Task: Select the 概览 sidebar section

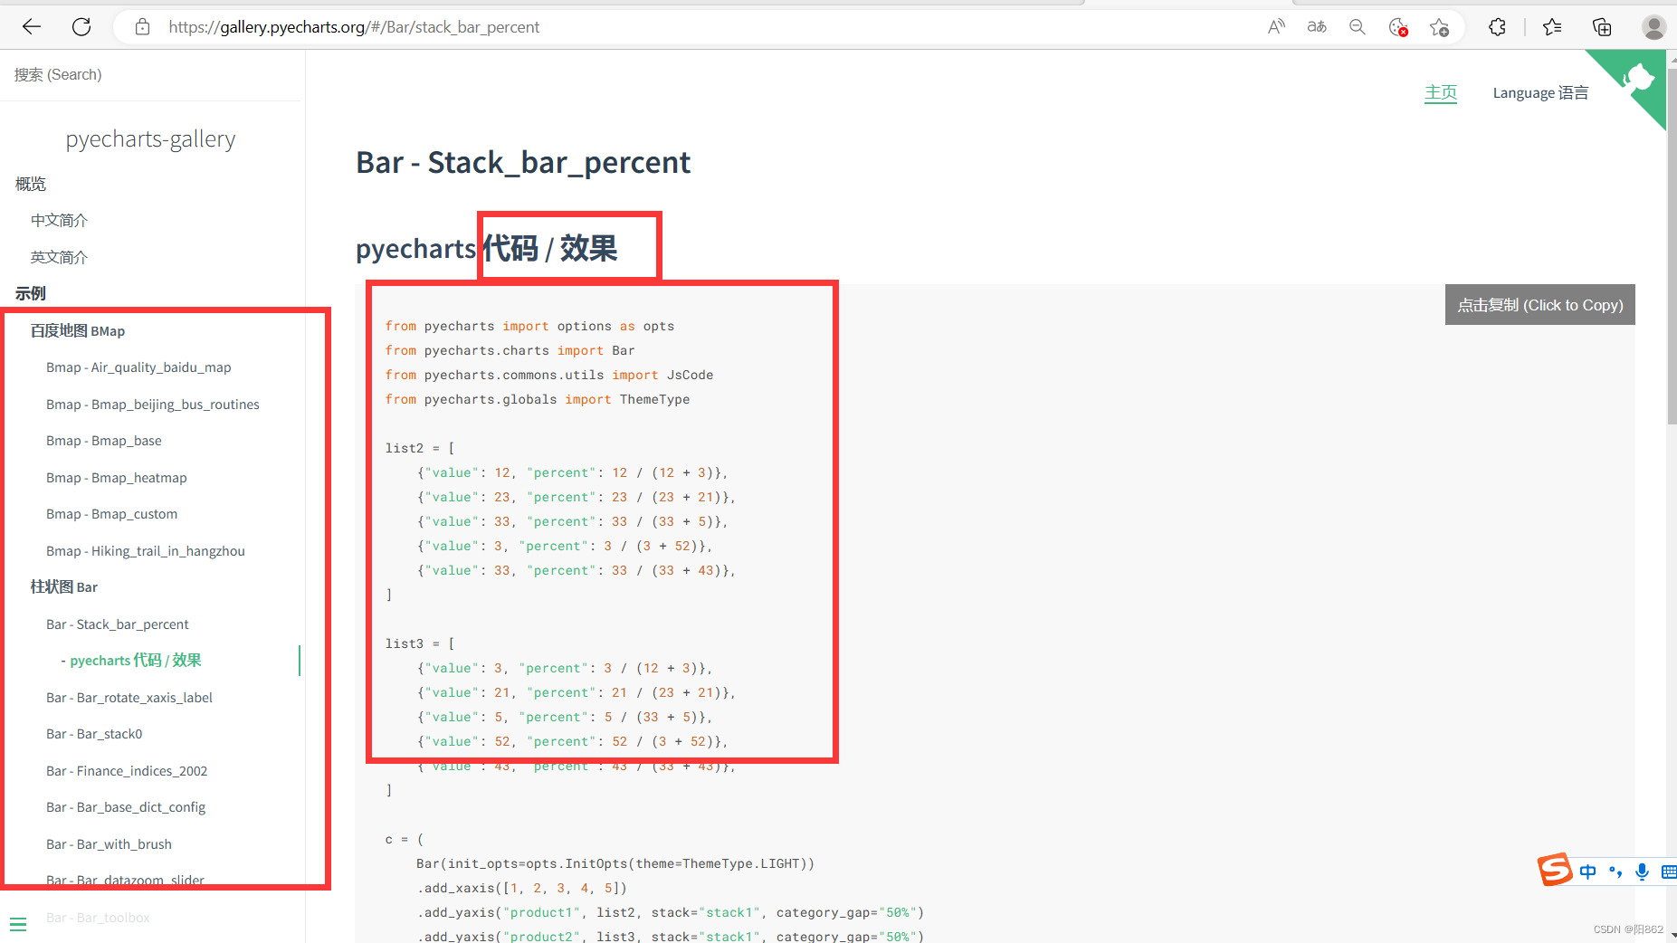Action: pyautogui.click(x=31, y=184)
